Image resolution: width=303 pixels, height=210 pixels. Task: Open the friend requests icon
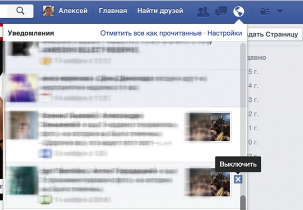pos(203,11)
